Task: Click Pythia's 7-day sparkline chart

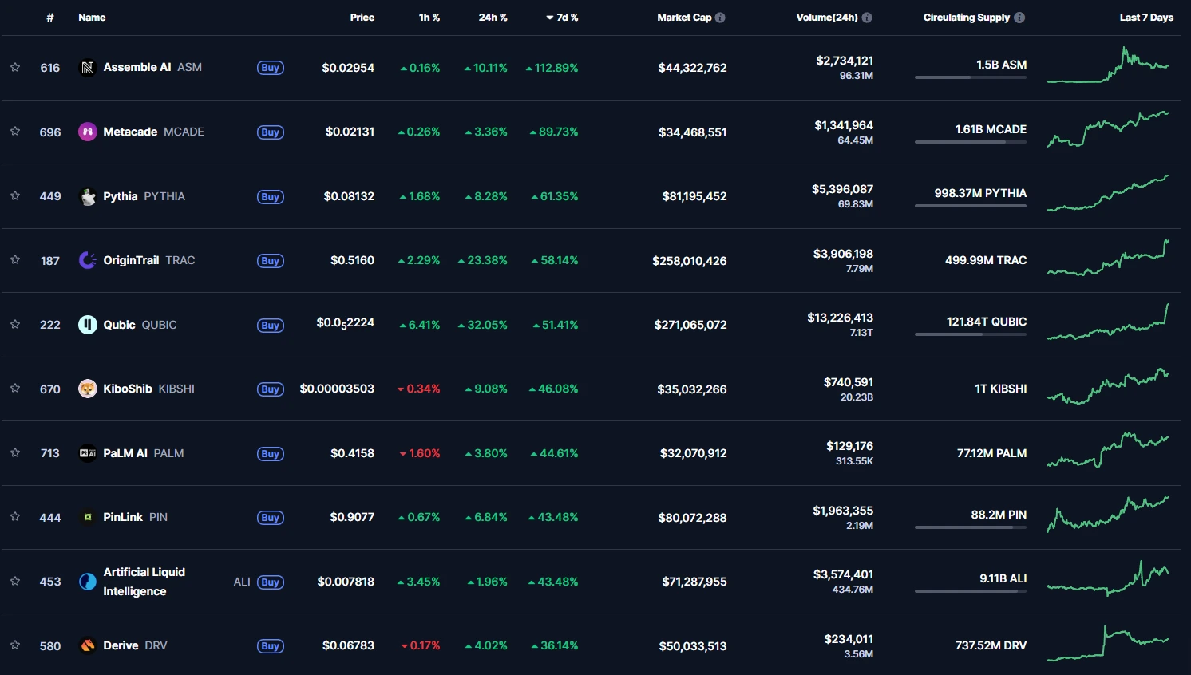Action: (x=1110, y=196)
